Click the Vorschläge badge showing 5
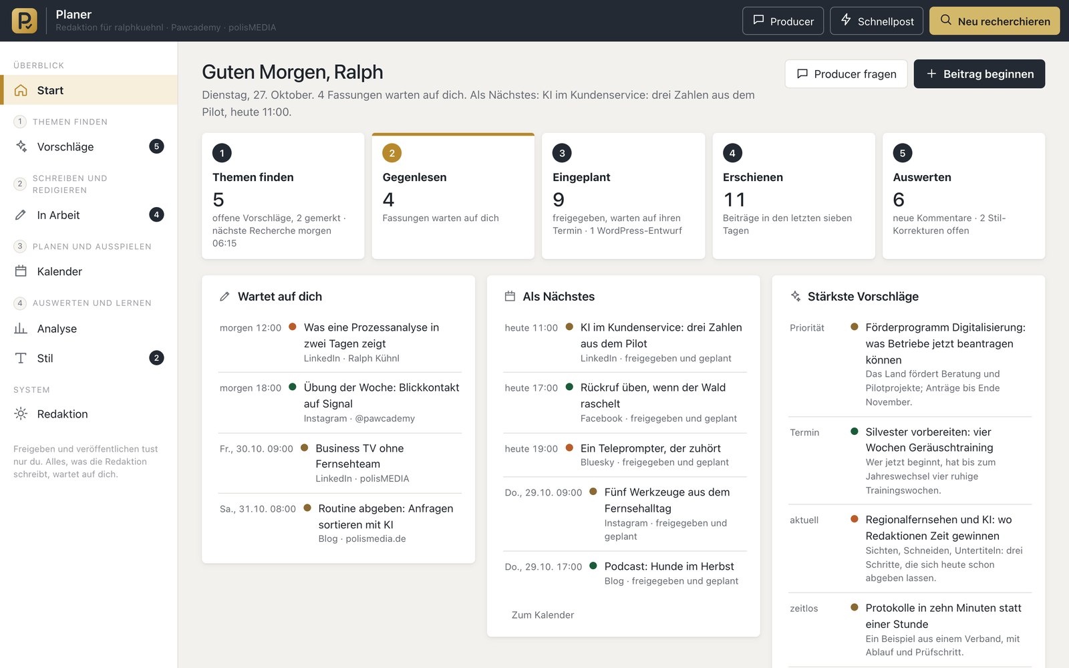This screenshot has width=1069, height=668. pos(156,146)
